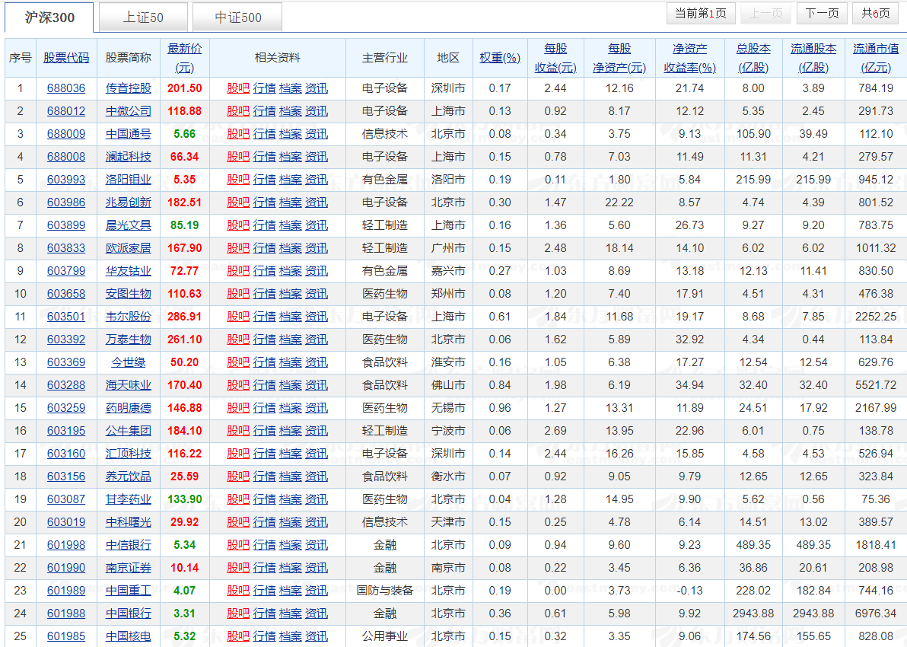Screen dimensions: 907x647
Task: Open 中国银行 stock name link
Action: [129, 614]
